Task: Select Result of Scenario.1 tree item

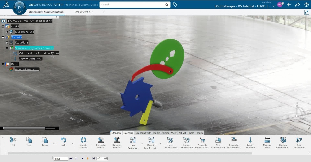Action: [x=27, y=69]
